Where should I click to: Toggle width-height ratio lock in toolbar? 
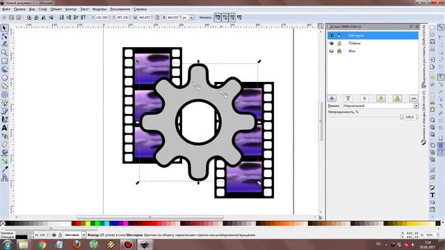point(158,17)
